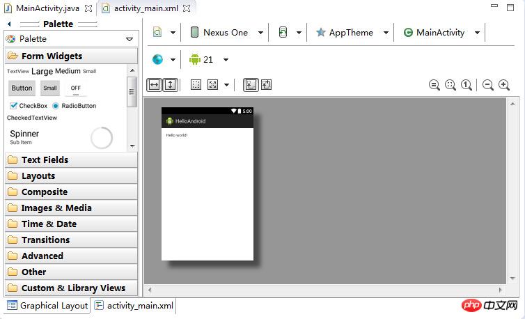Select the Spinner widget
This screenshot has height=319, width=525.
click(x=24, y=137)
